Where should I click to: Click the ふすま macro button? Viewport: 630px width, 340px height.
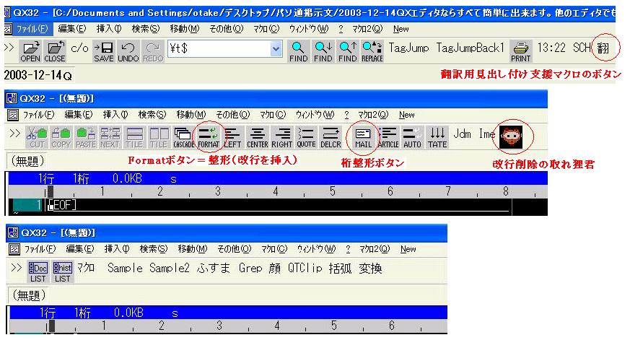tap(214, 268)
